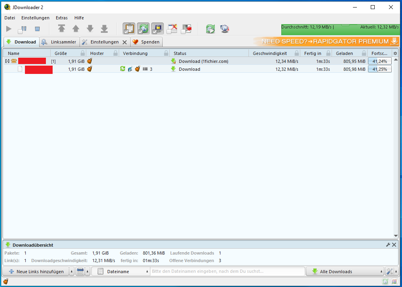Pause downloads with the pause toolbar icon
This screenshot has height=287, width=402.
pos(22,30)
